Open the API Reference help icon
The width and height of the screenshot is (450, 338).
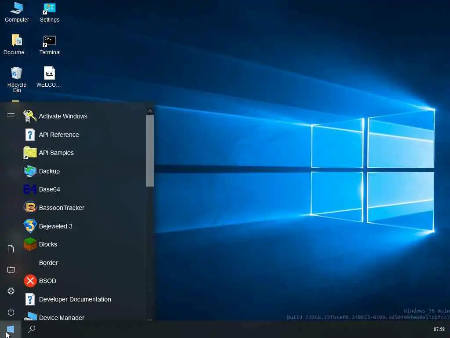pyautogui.click(x=30, y=135)
